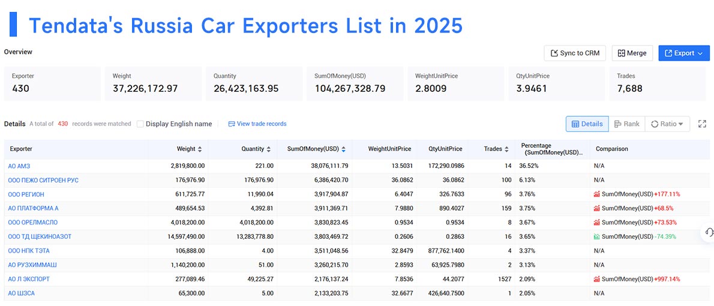Click the Exporter 430 overview card
Image resolution: width=714 pixels, height=306 pixels.
click(x=52, y=84)
